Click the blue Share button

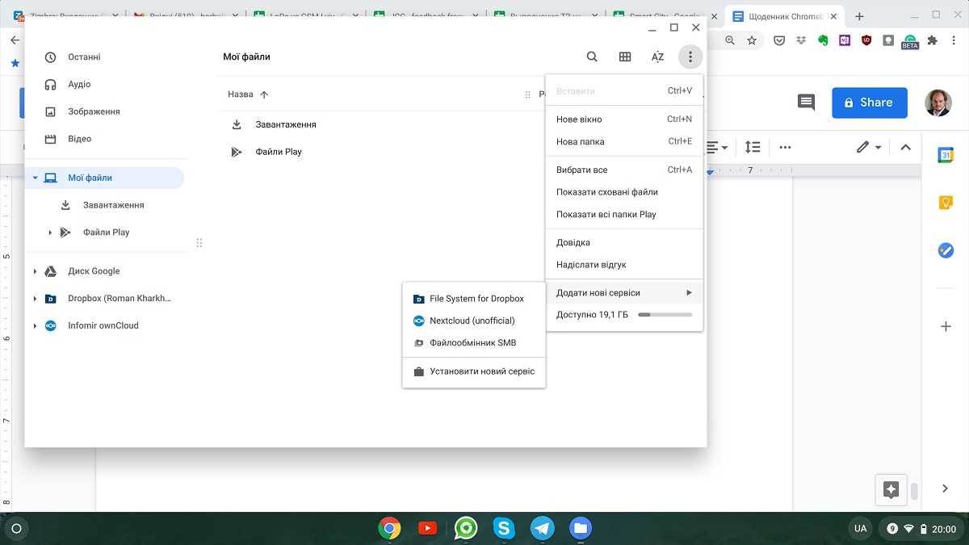(869, 103)
